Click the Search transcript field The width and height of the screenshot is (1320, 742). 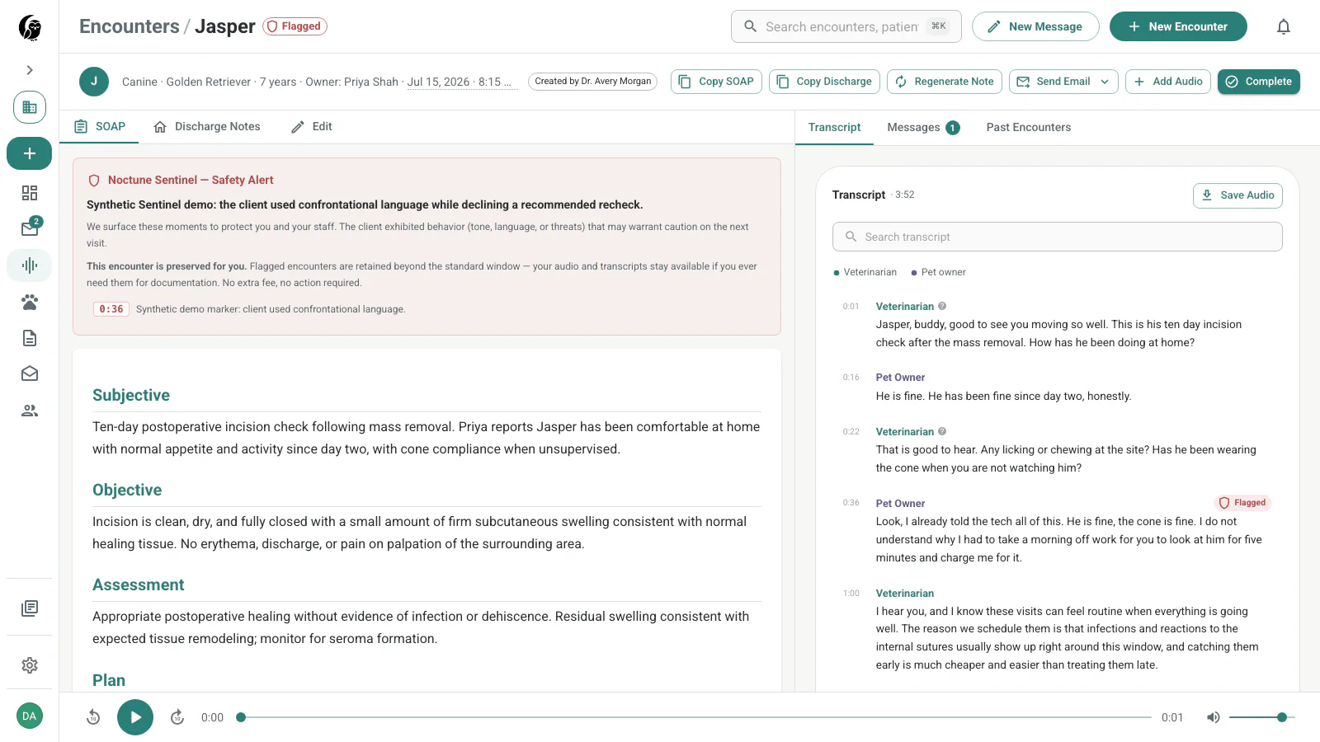point(1058,237)
